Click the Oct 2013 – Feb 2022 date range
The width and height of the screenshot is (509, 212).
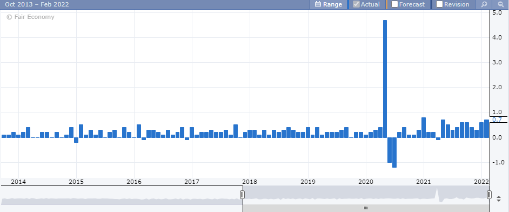[x=37, y=4]
